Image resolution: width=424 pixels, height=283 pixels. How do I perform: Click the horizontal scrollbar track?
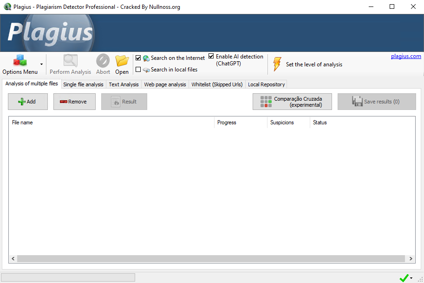point(211,258)
